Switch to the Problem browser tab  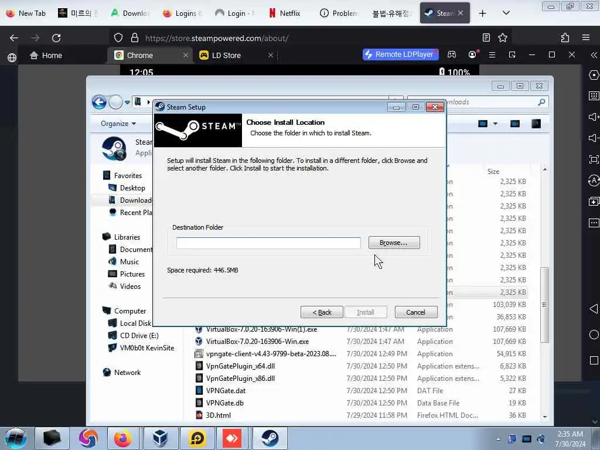[339, 13]
